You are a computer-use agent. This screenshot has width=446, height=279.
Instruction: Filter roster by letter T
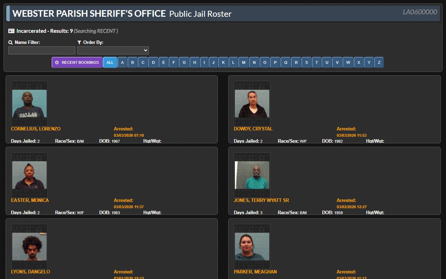317,62
